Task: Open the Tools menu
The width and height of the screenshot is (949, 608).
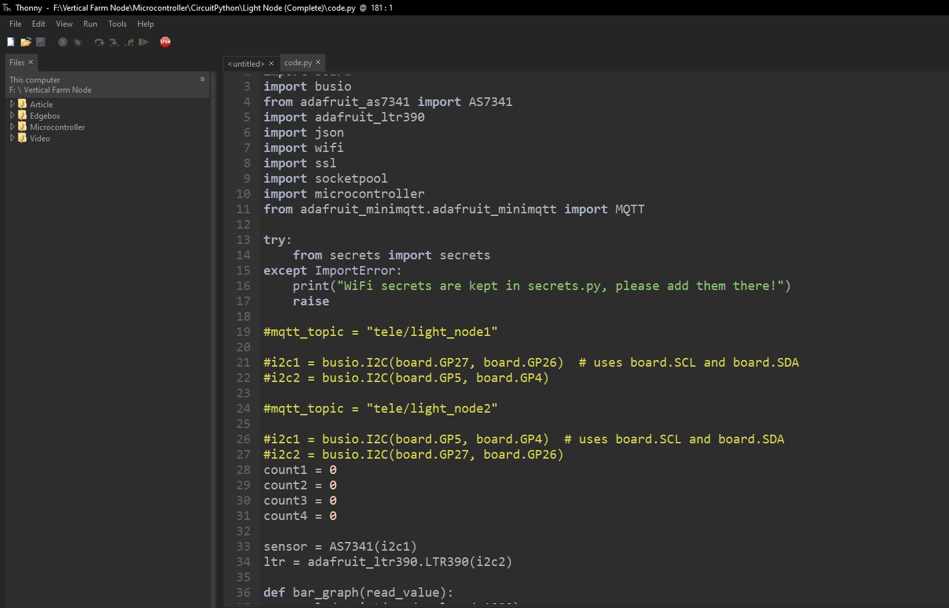Action: [x=117, y=24]
